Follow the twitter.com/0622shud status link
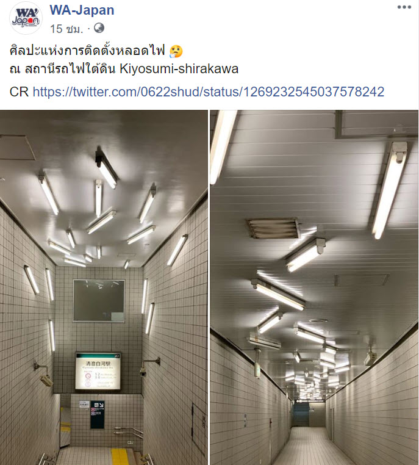The image size is (419, 465). point(209,92)
